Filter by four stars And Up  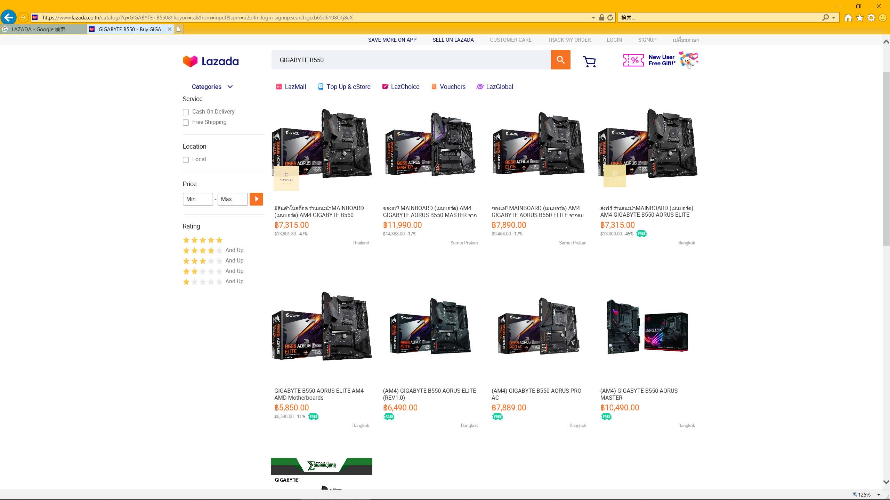tap(213, 250)
